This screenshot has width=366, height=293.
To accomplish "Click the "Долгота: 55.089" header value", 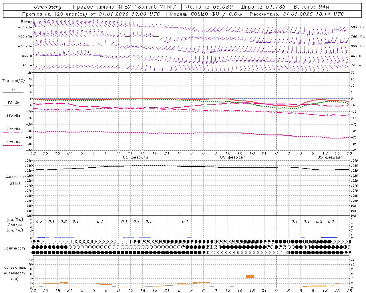I will coord(209,7).
